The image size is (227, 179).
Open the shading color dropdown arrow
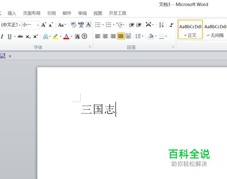(156, 36)
